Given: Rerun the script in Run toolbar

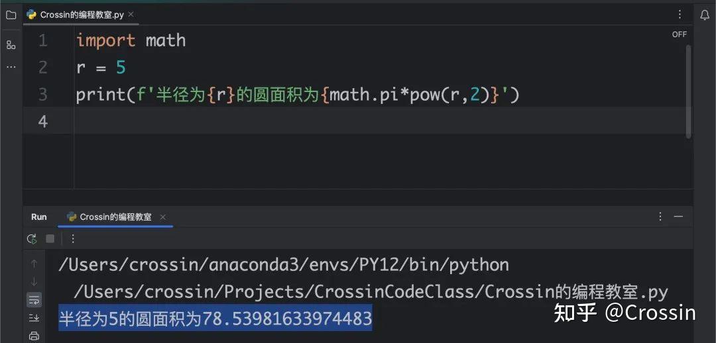Looking at the screenshot, I should click(x=32, y=238).
